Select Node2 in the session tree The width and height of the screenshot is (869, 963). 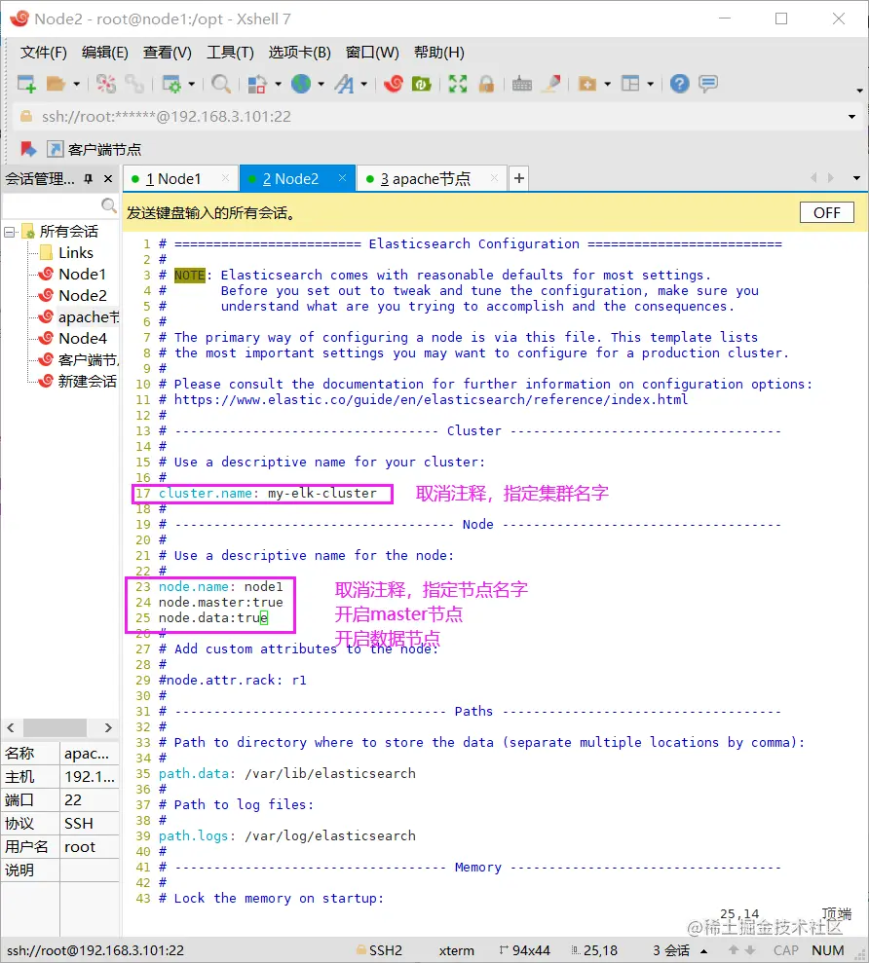pyautogui.click(x=83, y=295)
